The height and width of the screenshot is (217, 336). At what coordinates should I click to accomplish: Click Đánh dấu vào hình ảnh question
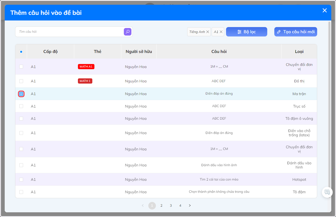[219, 165]
